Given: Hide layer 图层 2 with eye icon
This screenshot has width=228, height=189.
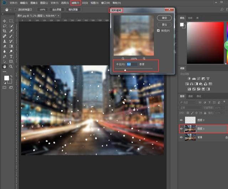Looking at the screenshot, I should [x=181, y=120].
